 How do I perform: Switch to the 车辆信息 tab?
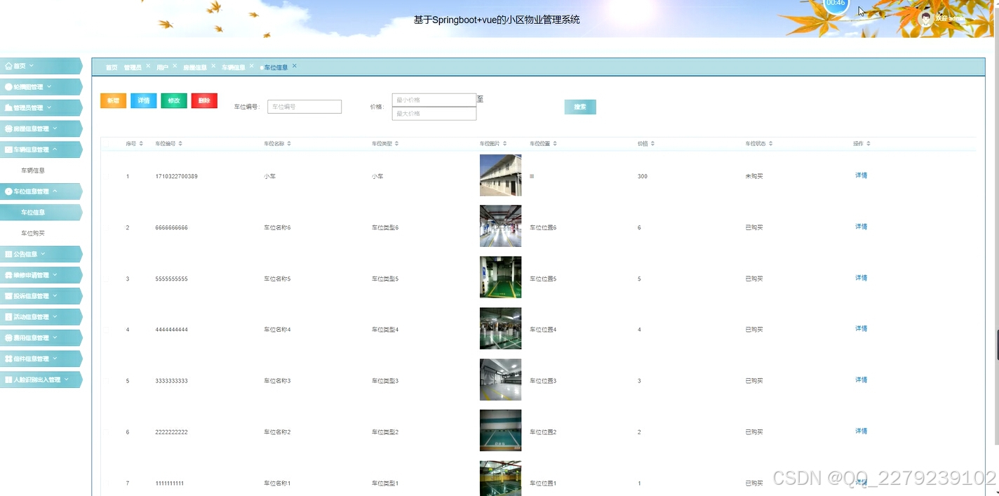tap(234, 67)
